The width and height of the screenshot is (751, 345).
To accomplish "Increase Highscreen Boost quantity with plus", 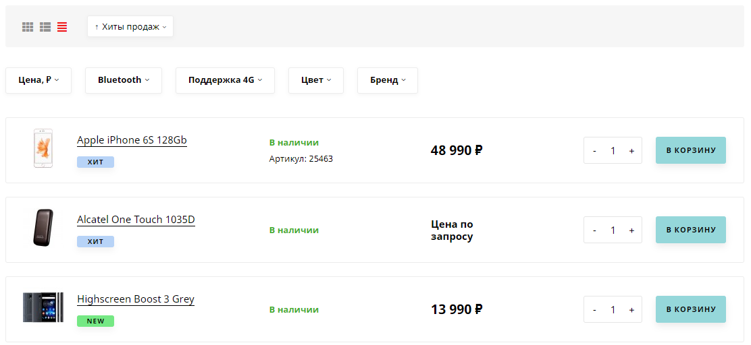I will tap(631, 310).
